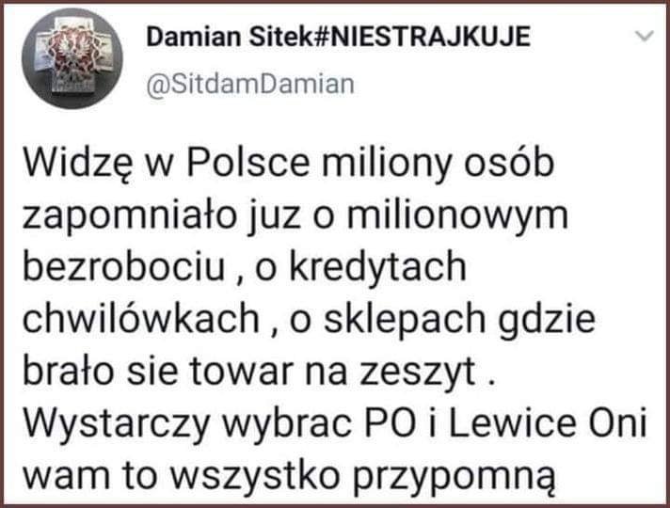Image resolution: width=670 pixels, height=508 pixels.
Task: Click the tweet line starting with 'Widzę w Polsce'
Action: coord(289,165)
